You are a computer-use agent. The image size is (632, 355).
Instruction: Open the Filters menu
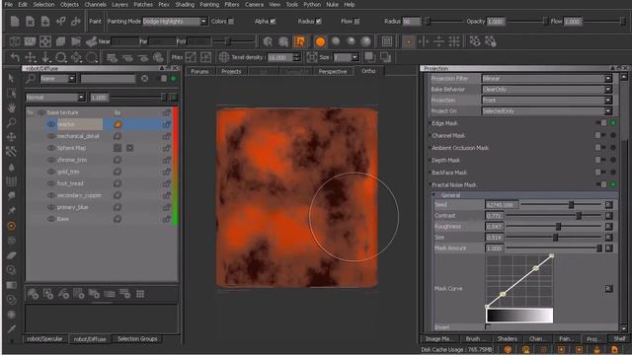(x=232, y=5)
